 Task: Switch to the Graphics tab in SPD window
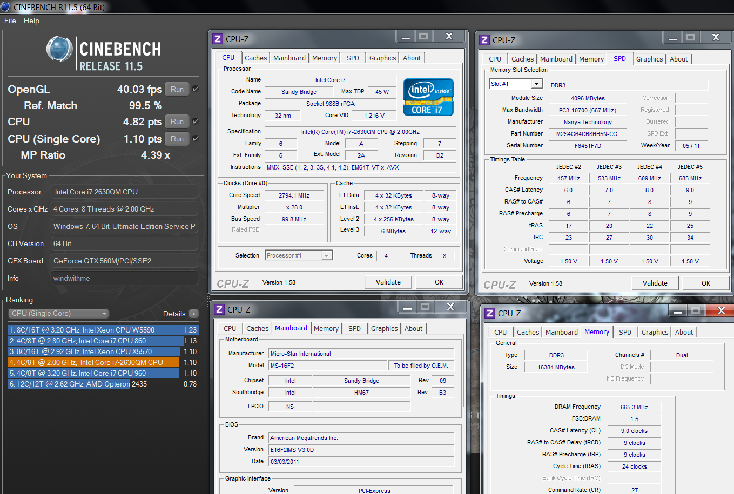(649, 59)
